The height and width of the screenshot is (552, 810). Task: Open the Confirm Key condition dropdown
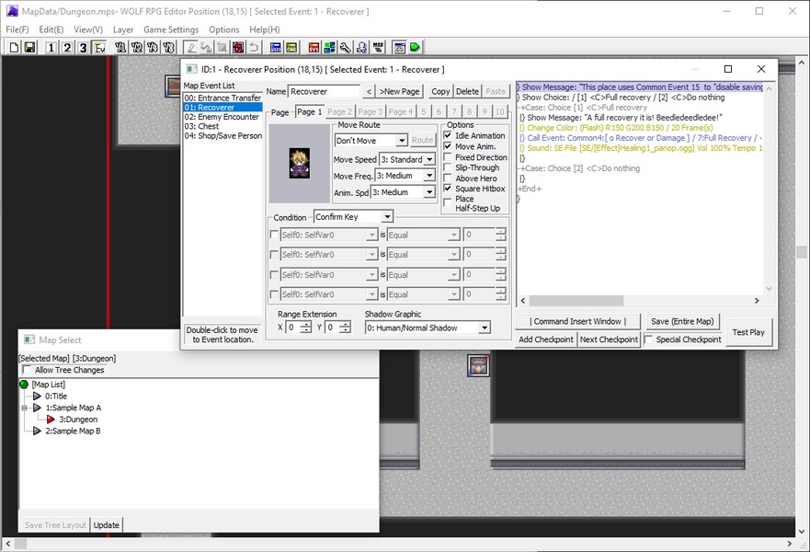[x=386, y=217]
